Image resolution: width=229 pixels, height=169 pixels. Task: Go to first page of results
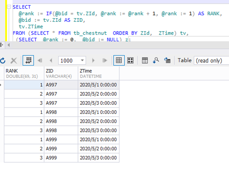pyautogui.click(x=40, y=60)
